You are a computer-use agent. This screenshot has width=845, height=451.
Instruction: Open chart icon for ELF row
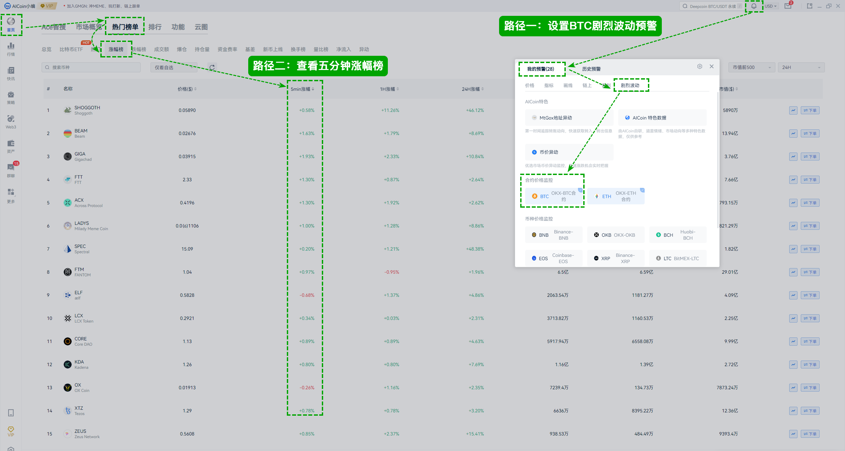(794, 295)
